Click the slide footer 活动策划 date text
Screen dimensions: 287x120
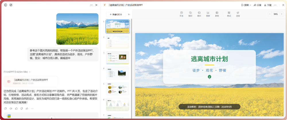click(x=210, y=107)
